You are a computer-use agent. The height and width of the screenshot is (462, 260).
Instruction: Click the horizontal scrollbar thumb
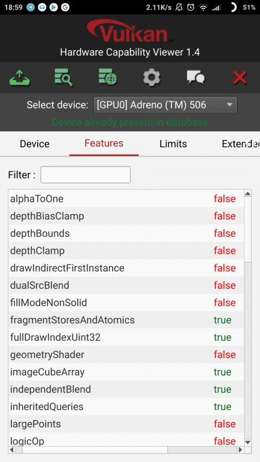click(95, 450)
